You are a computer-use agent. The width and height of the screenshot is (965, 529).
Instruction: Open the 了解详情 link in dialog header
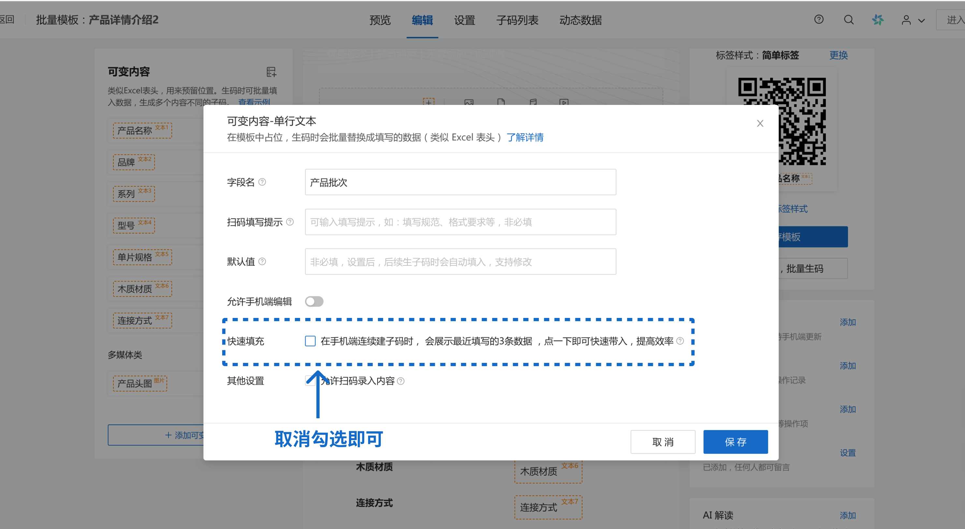[526, 137]
